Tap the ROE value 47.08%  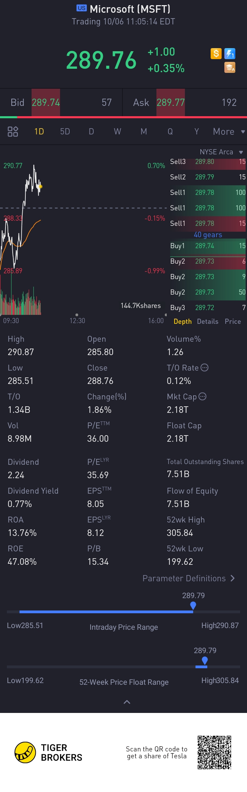(22, 562)
